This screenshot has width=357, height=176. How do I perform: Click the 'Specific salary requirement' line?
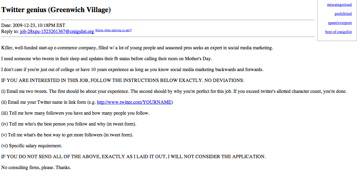[x=32, y=146]
